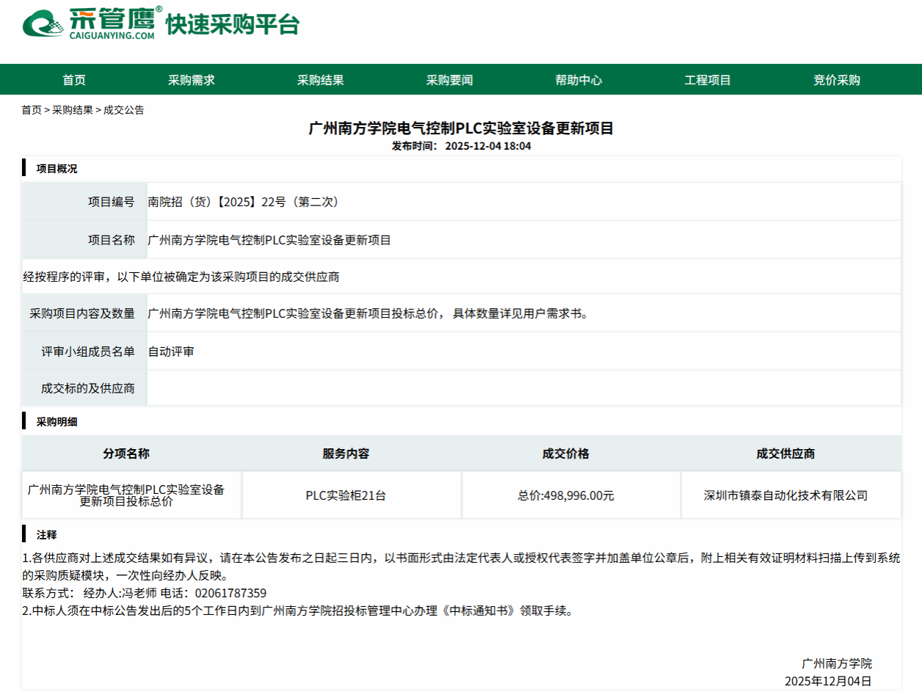Select 帮助中心 menu item

579,80
